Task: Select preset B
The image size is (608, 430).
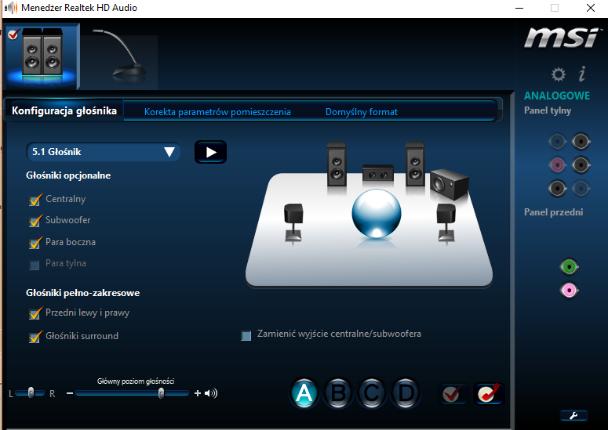Action: 338,394
